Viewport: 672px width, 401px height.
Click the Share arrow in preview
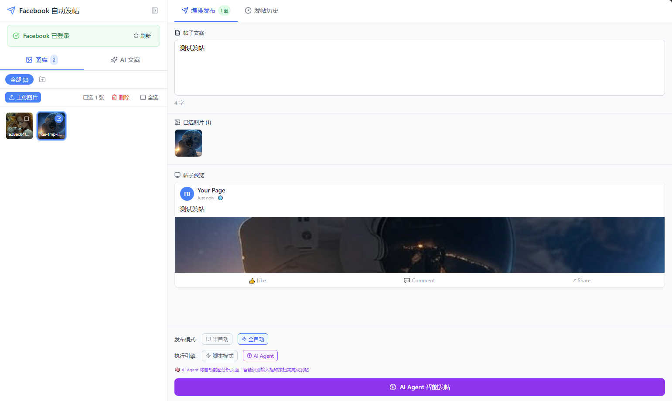574,281
